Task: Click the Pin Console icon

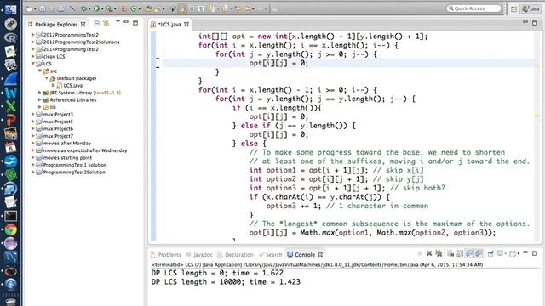Action: click(x=490, y=253)
